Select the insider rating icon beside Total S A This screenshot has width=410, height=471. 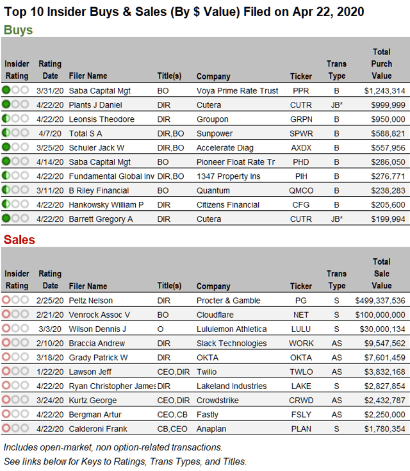(15, 133)
